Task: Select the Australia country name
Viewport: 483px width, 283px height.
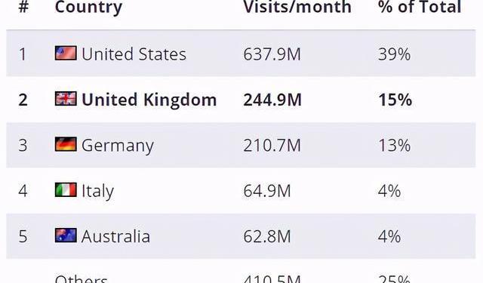Action: [x=115, y=236]
